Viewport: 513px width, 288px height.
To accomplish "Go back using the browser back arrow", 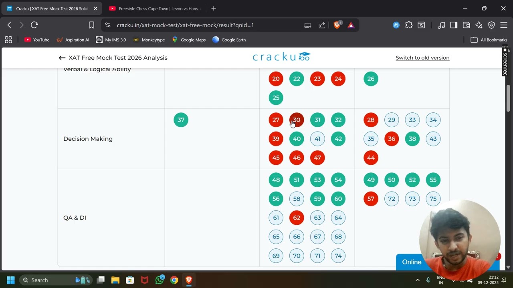I will (x=9, y=25).
